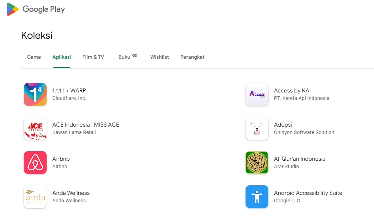
Task: Open the Perangkat tab
Action: [x=192, y=57]
